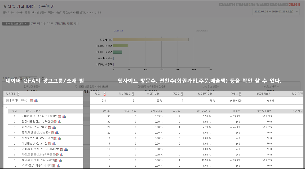The image size is (305, 169).
Task: Click the 방문당매출액 header in the summary table
Action: [x=263, y=94]
